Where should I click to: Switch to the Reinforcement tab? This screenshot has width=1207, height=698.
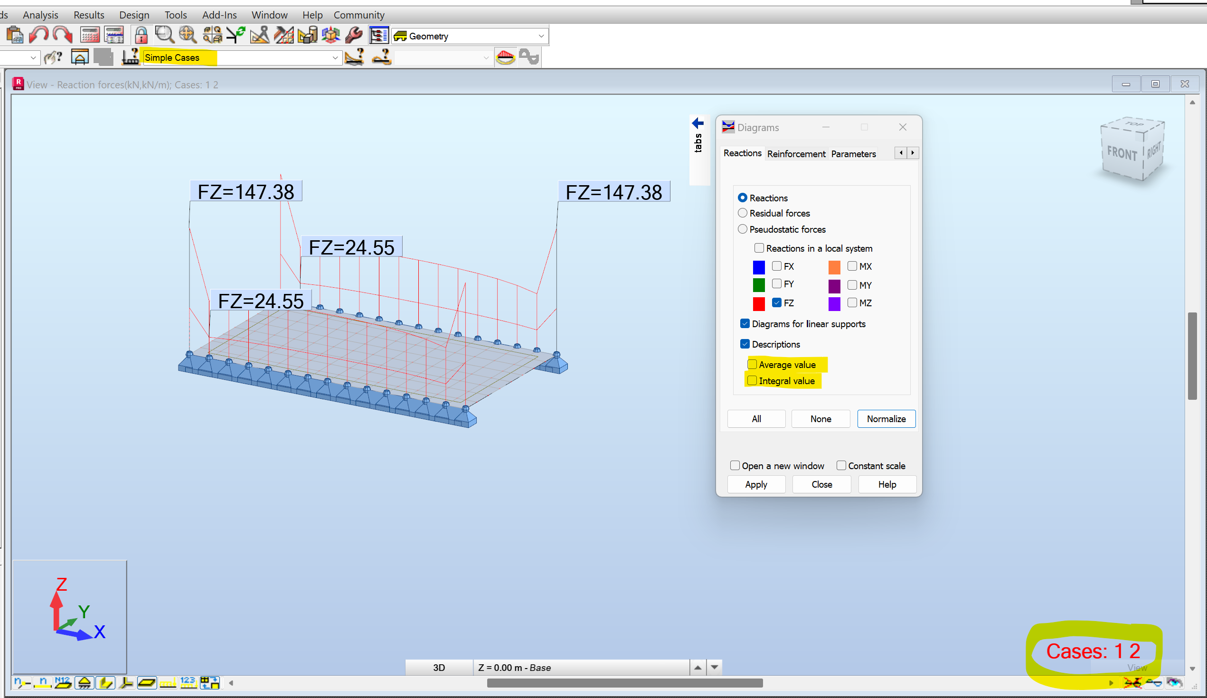[796, 154]
